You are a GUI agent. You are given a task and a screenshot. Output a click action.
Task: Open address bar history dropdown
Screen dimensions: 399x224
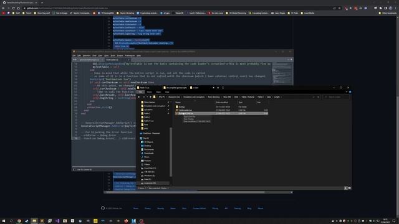314,97
